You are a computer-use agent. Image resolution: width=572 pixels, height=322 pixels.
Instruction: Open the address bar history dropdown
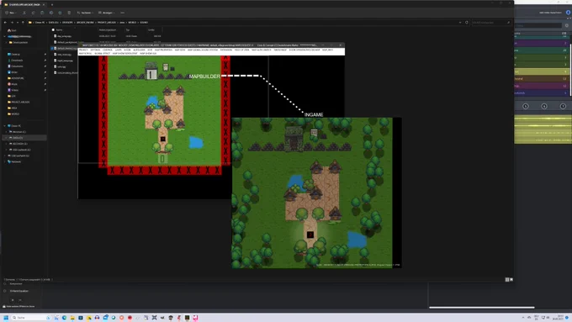460,23
